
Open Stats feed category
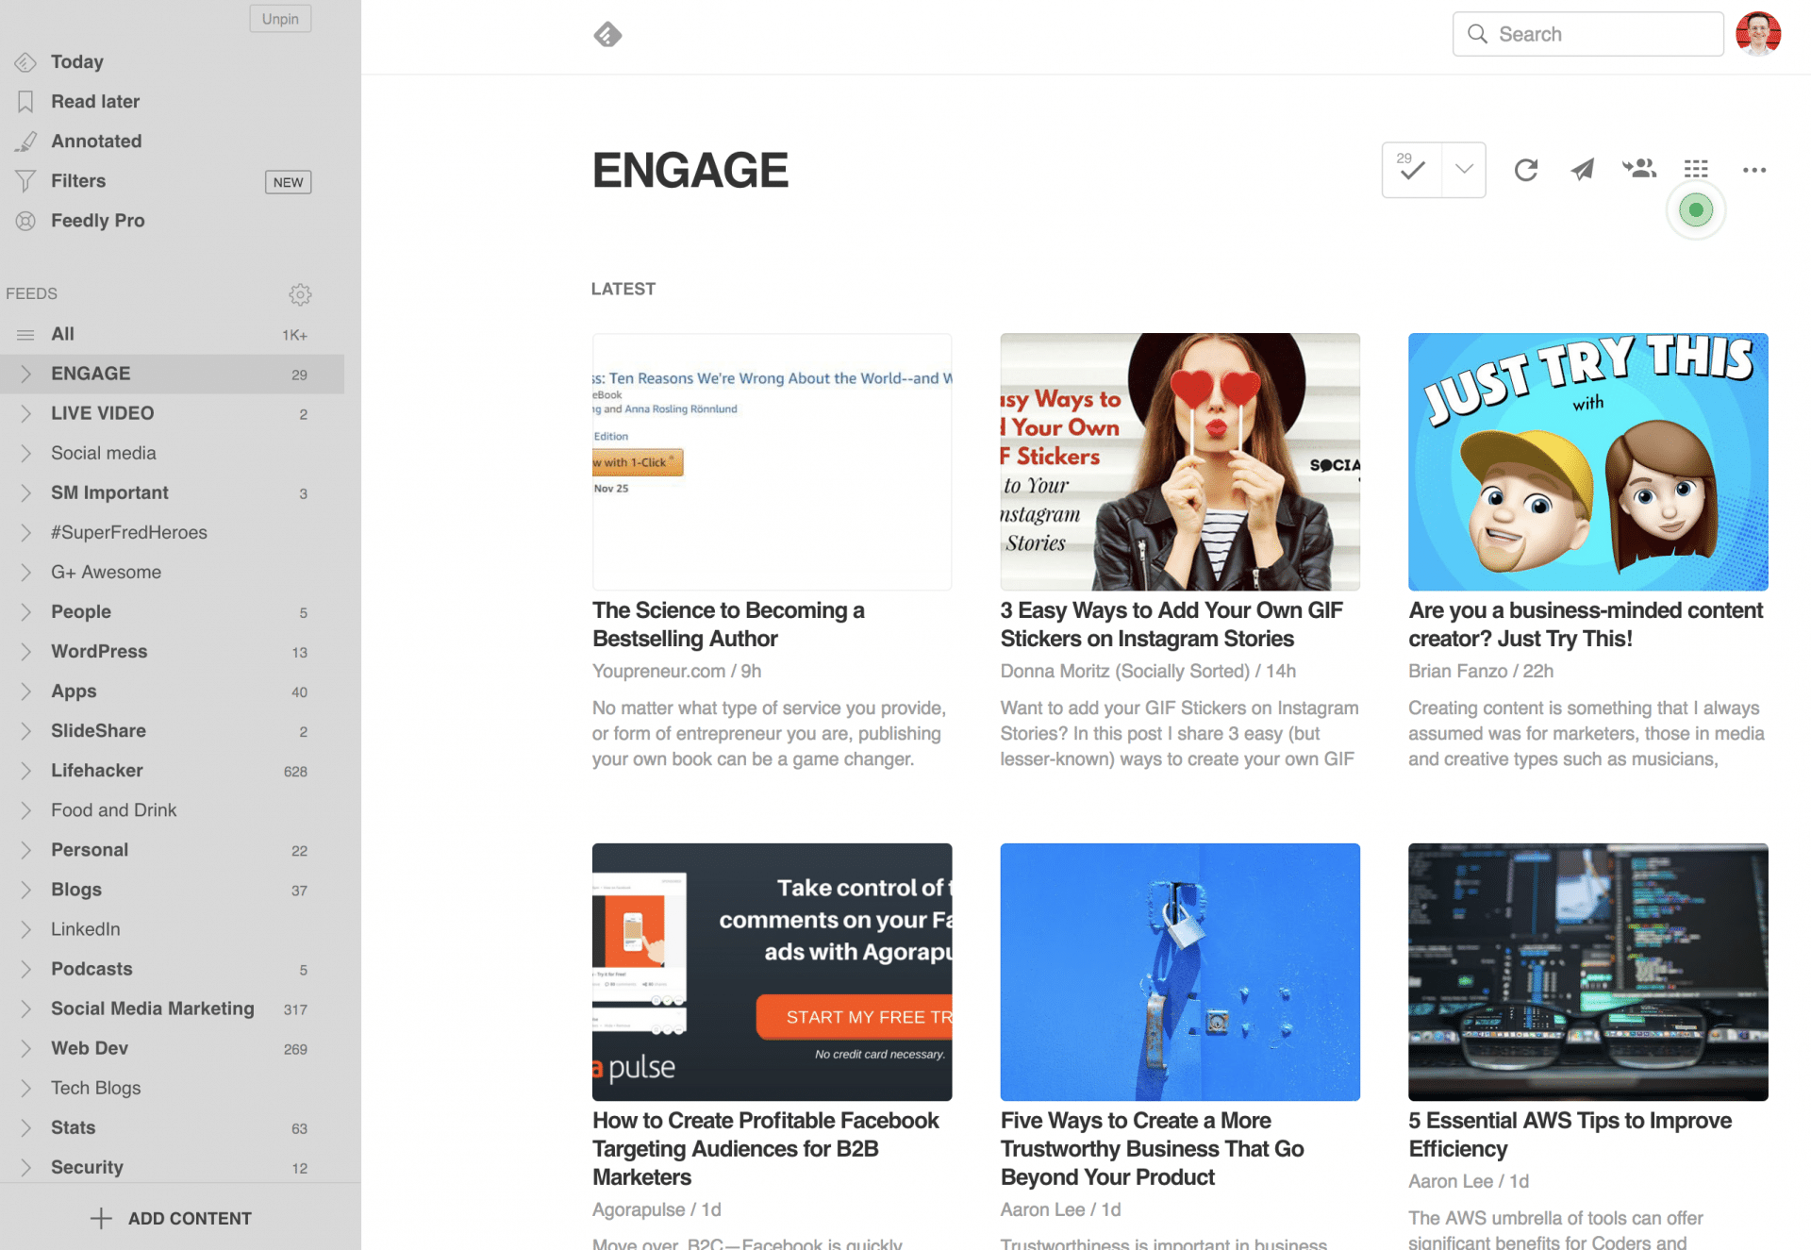pyautogui.click(x=74, y=1127)
